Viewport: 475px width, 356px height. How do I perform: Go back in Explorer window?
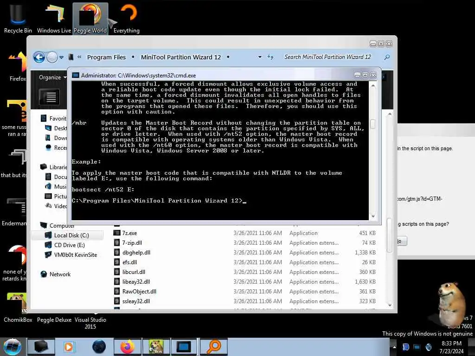click(x=39, y=57)
